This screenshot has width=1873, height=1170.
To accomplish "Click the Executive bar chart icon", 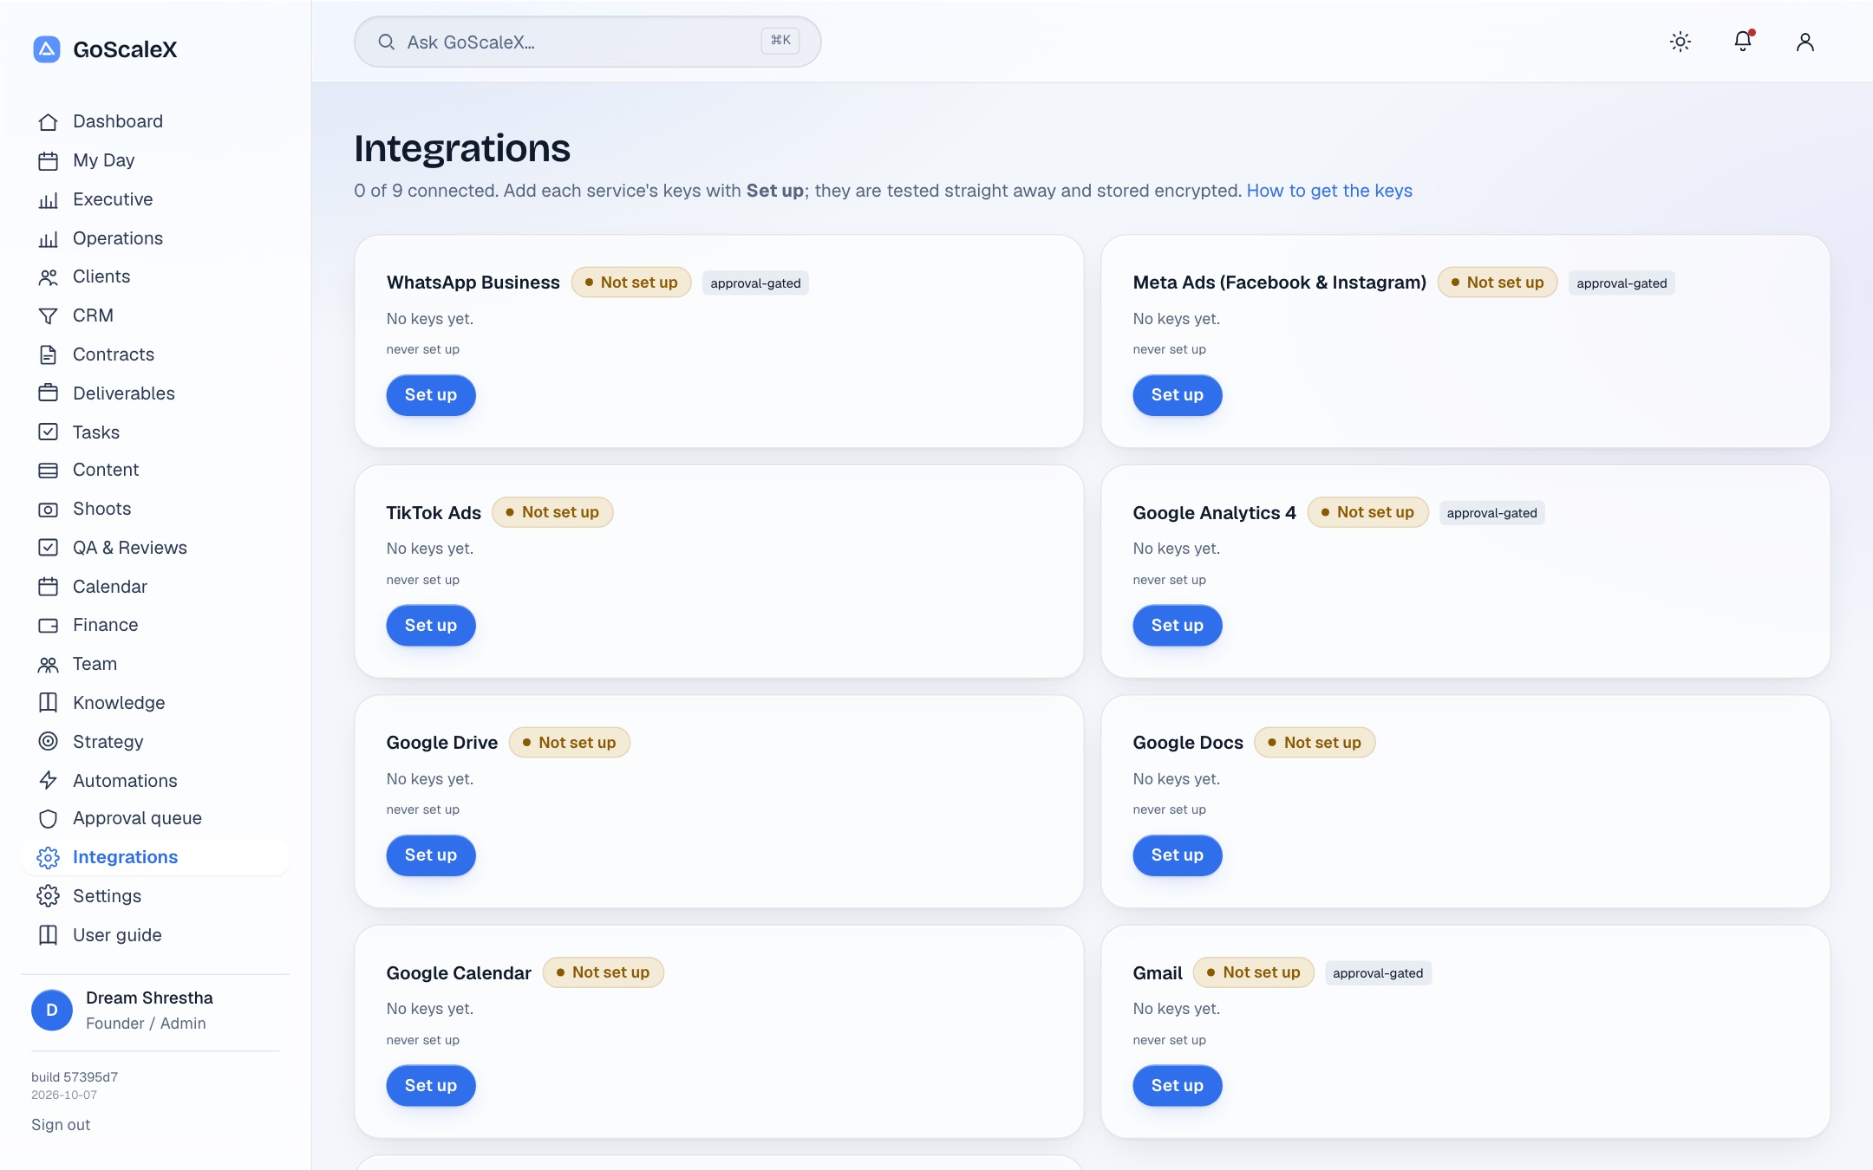I will tap(49, 200).
